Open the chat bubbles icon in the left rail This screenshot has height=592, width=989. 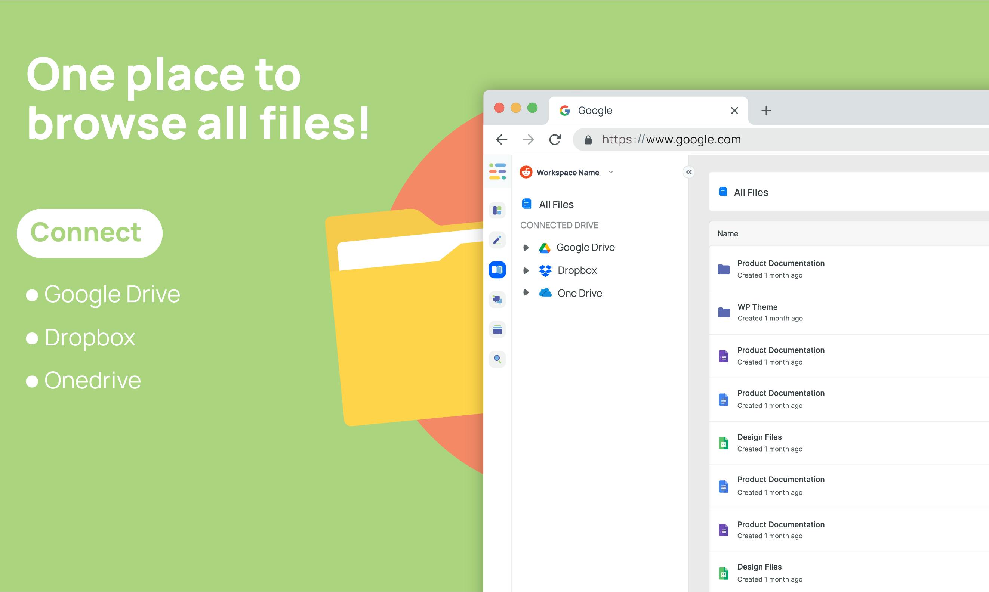pyautogui.click(x=497, y=300)
